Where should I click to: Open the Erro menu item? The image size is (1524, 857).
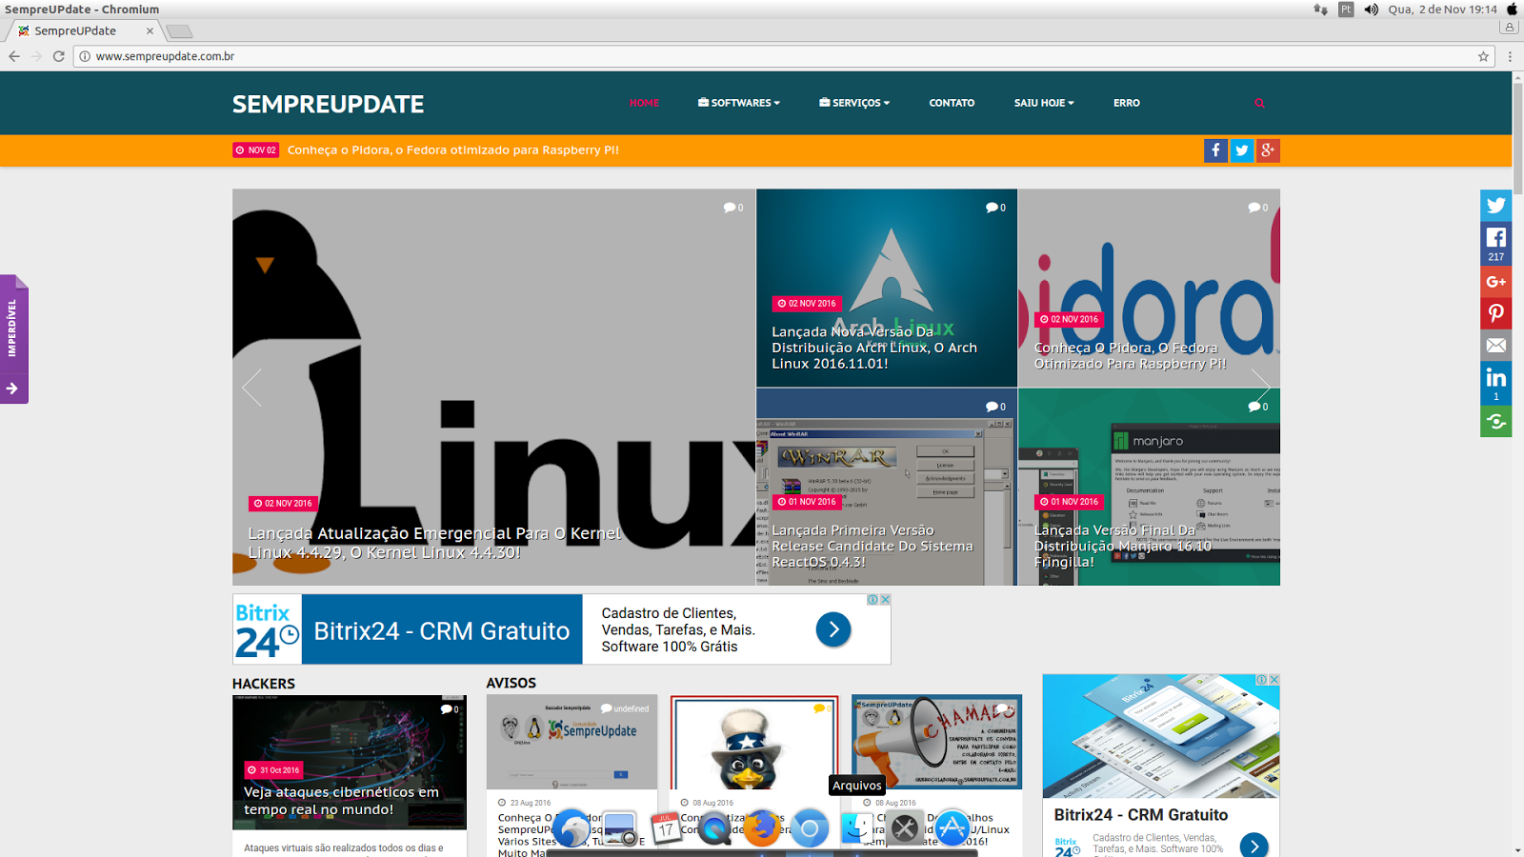[x=1127, y=103]
